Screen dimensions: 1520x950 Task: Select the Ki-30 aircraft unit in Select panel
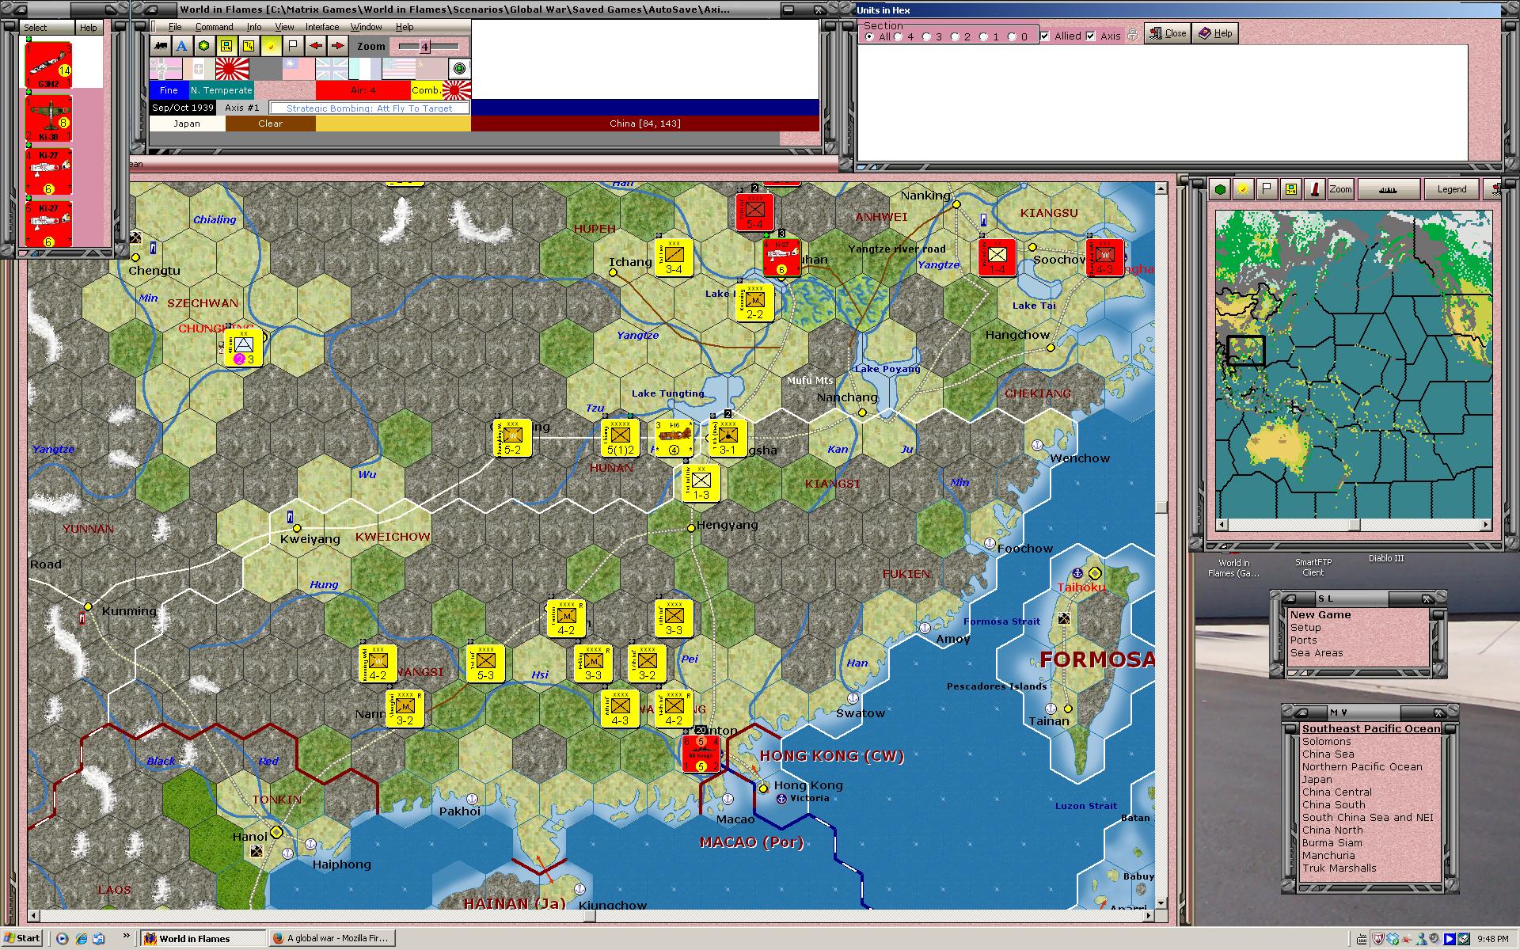click(x=49, y=118)
